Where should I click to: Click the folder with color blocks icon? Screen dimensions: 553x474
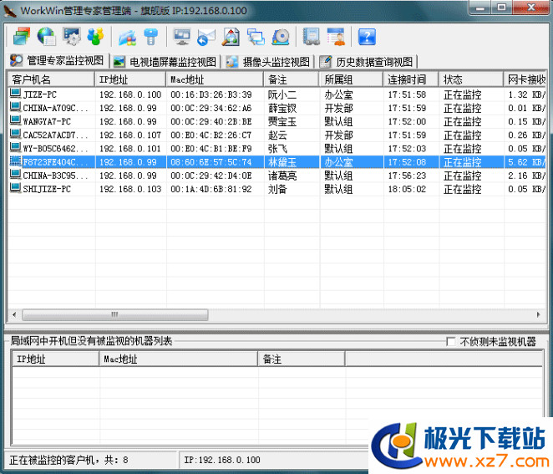point(127,37)
